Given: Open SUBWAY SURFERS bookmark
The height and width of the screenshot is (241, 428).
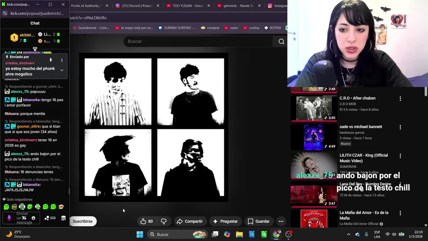Looking at the screenshot, I should 177,28.
